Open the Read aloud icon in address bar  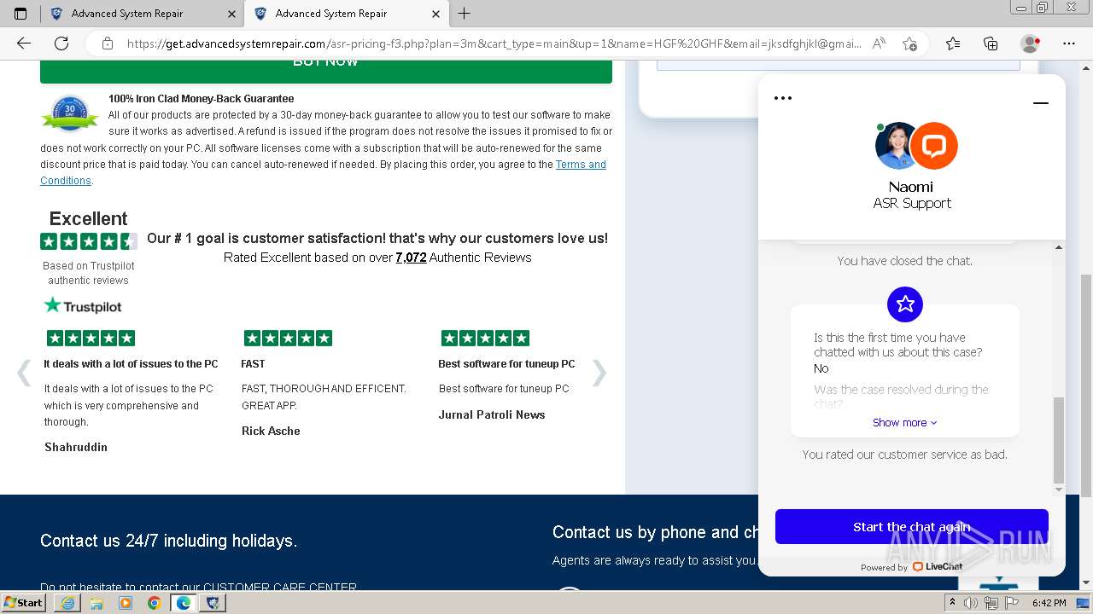click(879, 43)
